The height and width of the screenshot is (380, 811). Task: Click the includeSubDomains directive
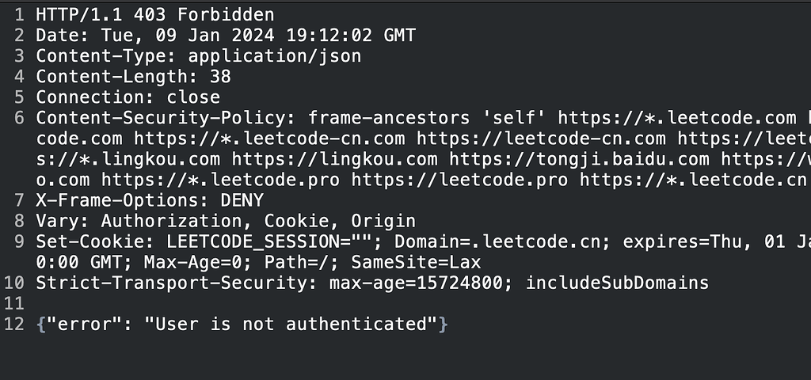pos(617,284)
